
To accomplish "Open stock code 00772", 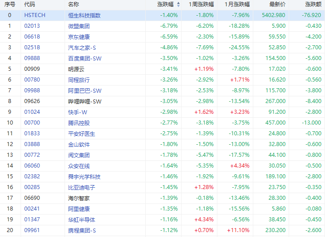I will [x=32, y=155].
